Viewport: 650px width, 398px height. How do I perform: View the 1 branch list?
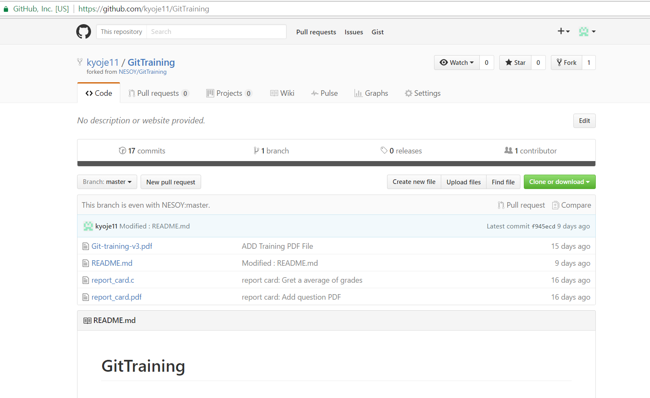(271, 151)
